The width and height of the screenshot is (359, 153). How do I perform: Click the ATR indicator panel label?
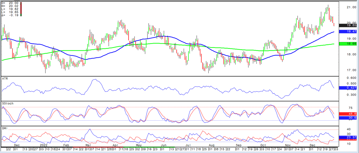(x=5, y=79)
